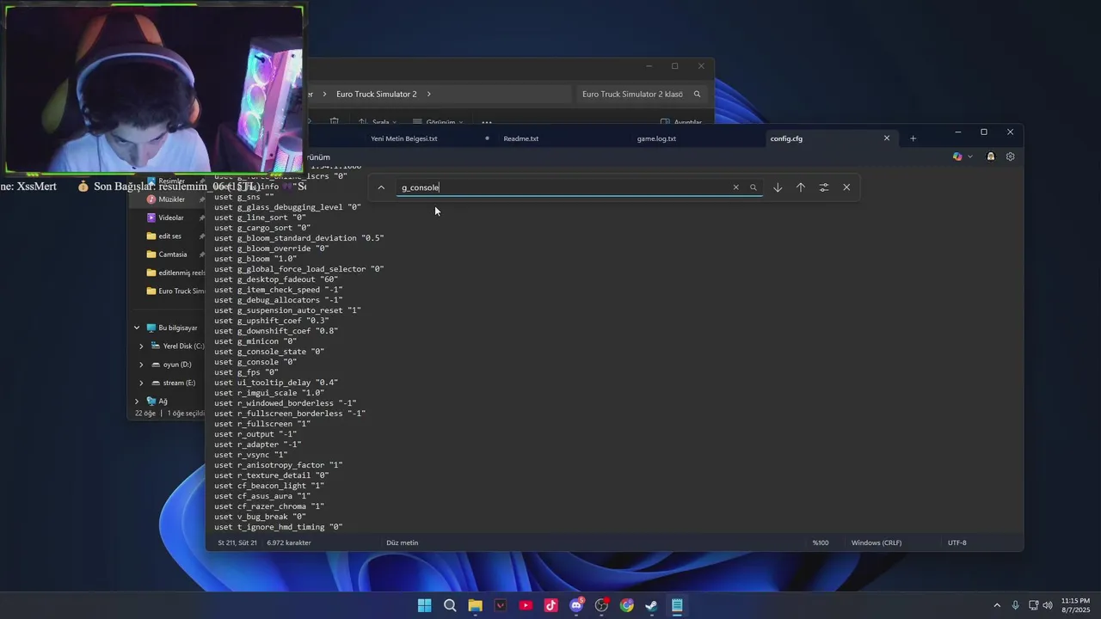Open the editlenmiş reels folder in sidebar

175,273
